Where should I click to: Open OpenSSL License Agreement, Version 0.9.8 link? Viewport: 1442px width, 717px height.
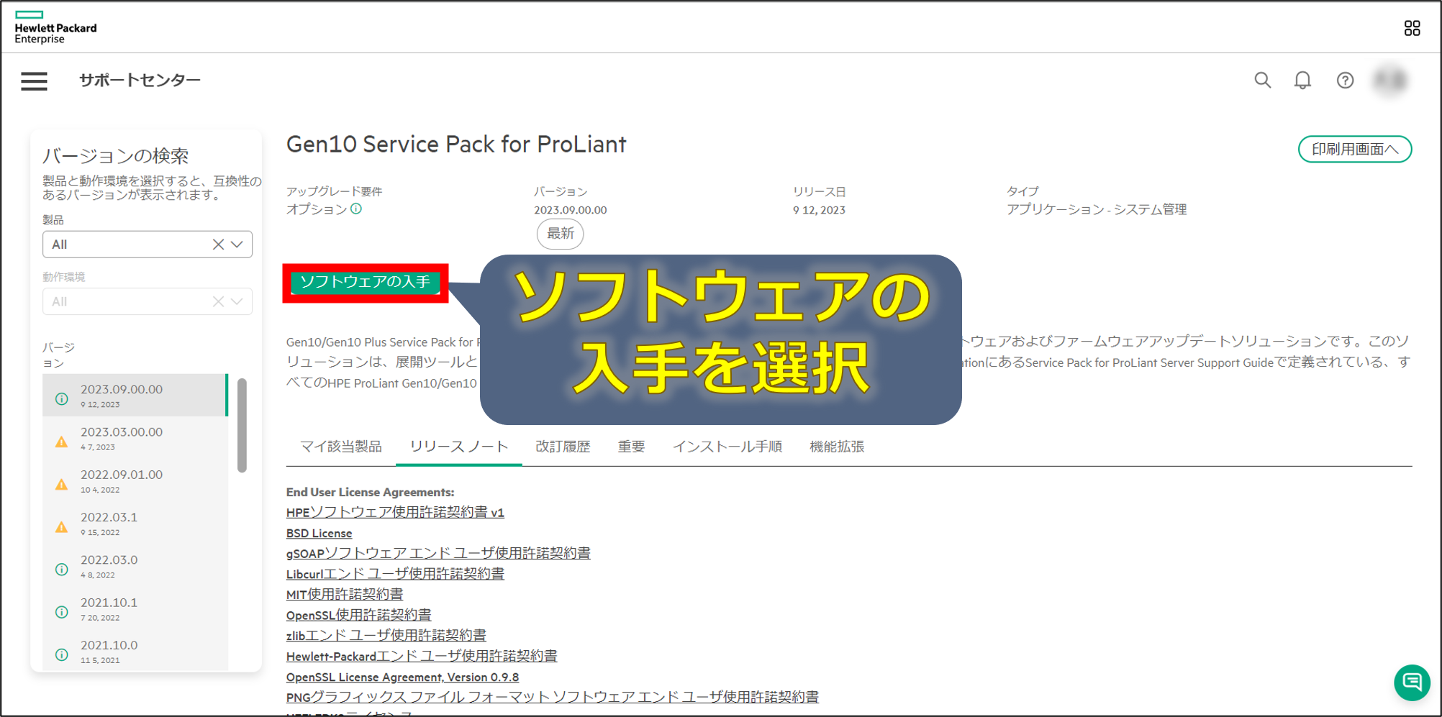402,677
